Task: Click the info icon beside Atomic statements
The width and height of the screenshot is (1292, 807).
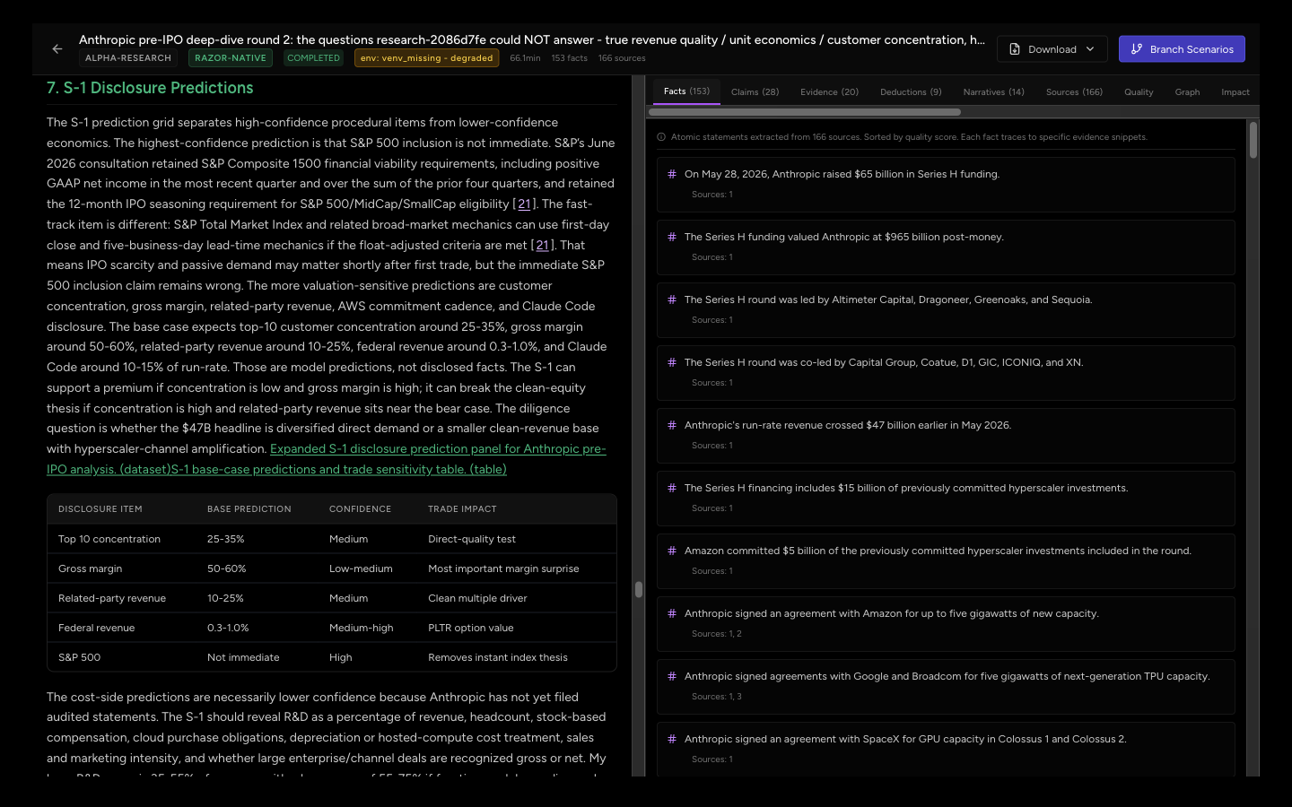Action: (x=661, y=137)
